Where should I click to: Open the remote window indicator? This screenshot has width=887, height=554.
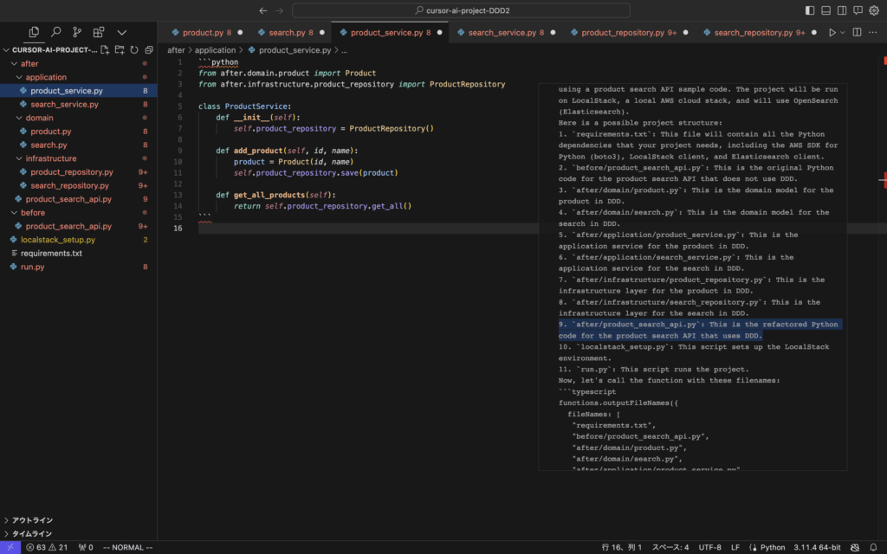10,547
